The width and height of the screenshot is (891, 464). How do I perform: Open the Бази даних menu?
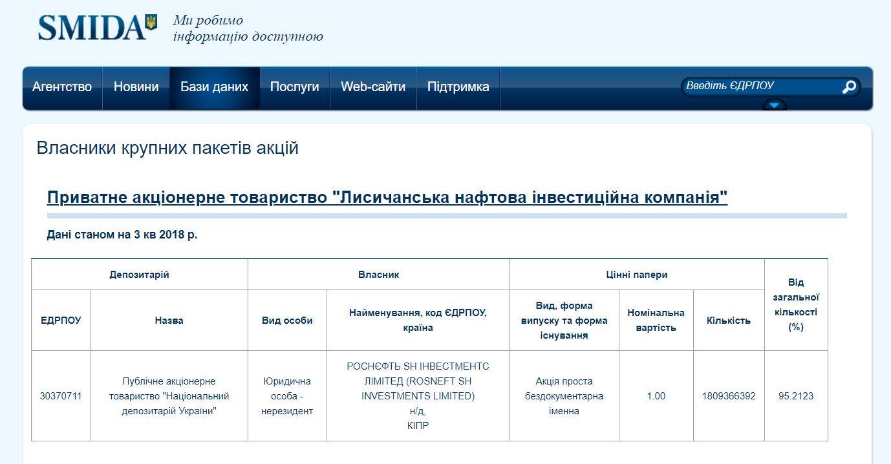point(214,87)
